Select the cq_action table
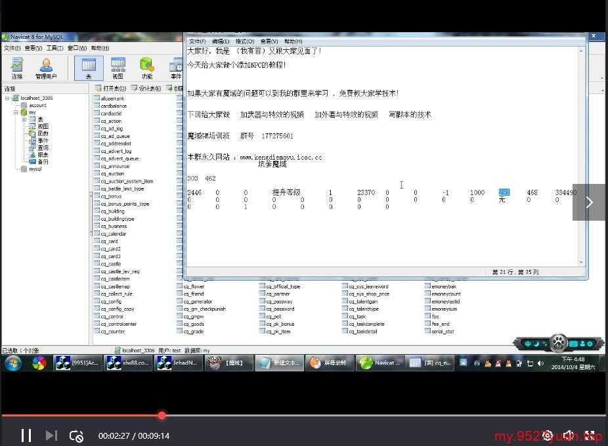Image resolution: width=608 pixels, height=446 pixels. 108,121
